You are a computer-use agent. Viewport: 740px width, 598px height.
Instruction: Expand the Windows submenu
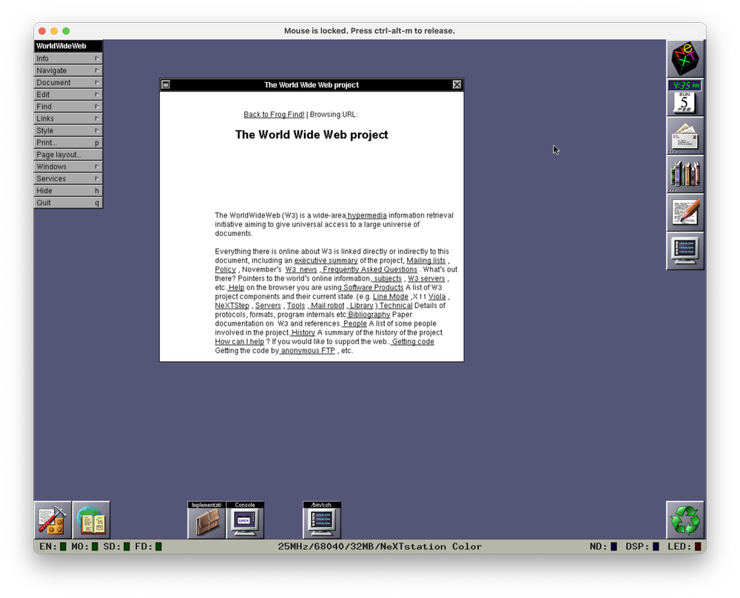(68, 167)
